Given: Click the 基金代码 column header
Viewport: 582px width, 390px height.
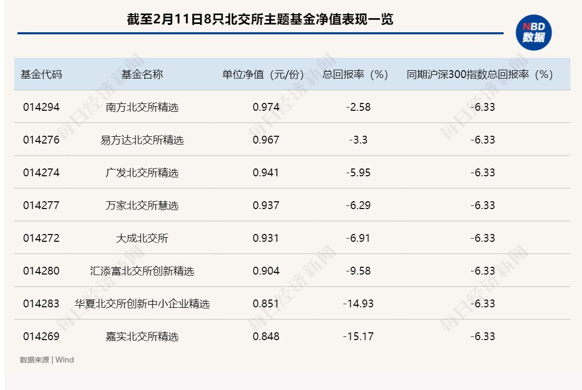Looking at the screenshot, I should click(41, 74).
